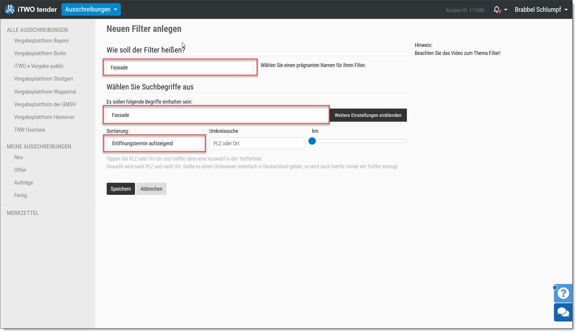
Task: Click the search terms field with Fassade
Action: click(x=218, y=115)
